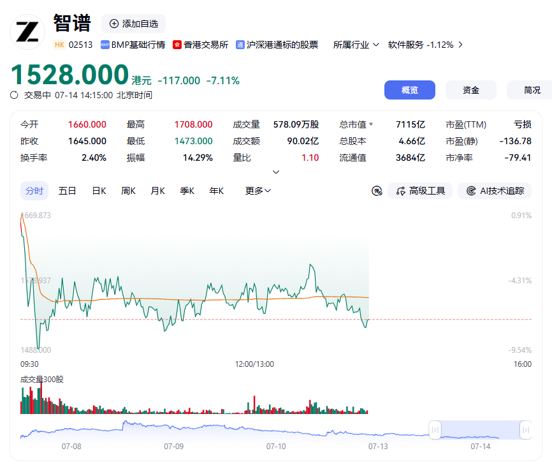Click the 香港交易所 flag icon
The height and width of the screenshot is (467, 552).
point(177,45)
